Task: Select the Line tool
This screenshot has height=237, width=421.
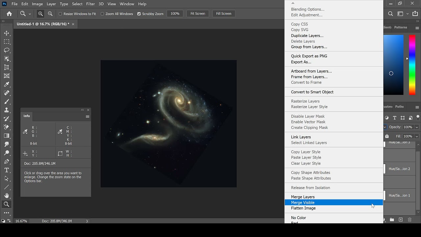Action: 7,187
